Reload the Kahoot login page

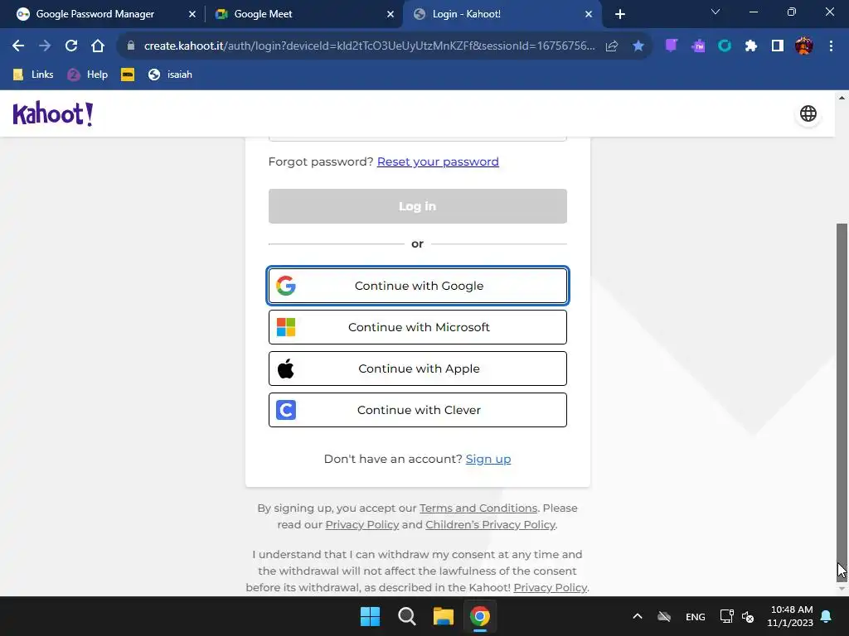71,46
